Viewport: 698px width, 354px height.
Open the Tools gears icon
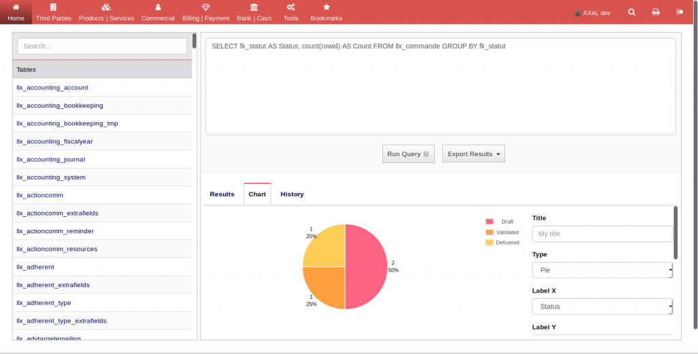[x=291, y=7]
